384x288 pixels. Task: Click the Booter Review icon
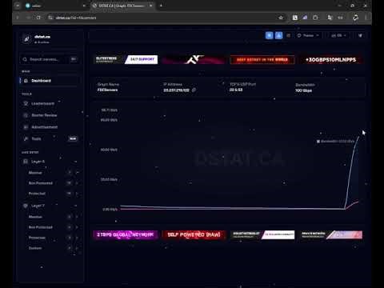click(26, 115)
